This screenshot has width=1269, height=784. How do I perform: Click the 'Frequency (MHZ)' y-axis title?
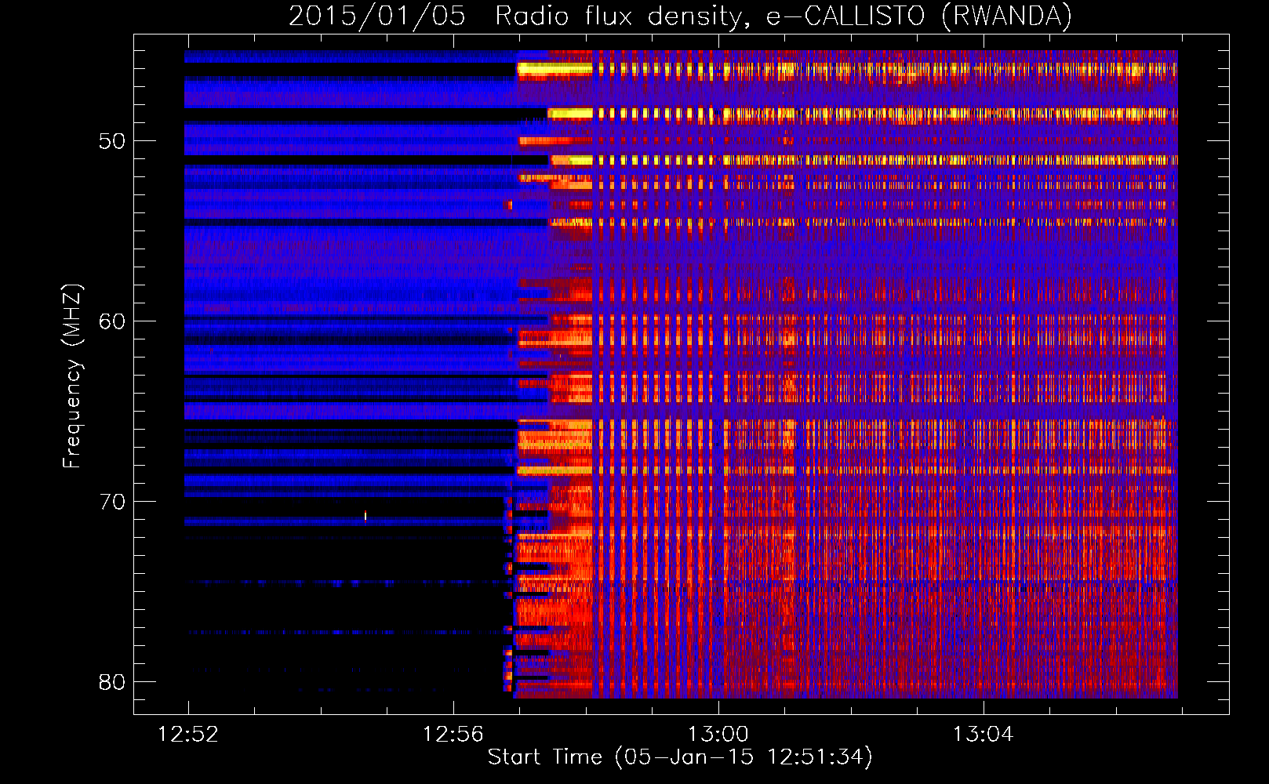point(72,376)
